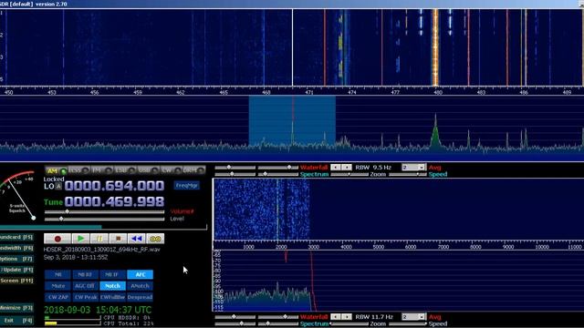This screenshot has width=584, height=328.
Task: Click lower RBW decrease left arrow
Action: [336, 317]
